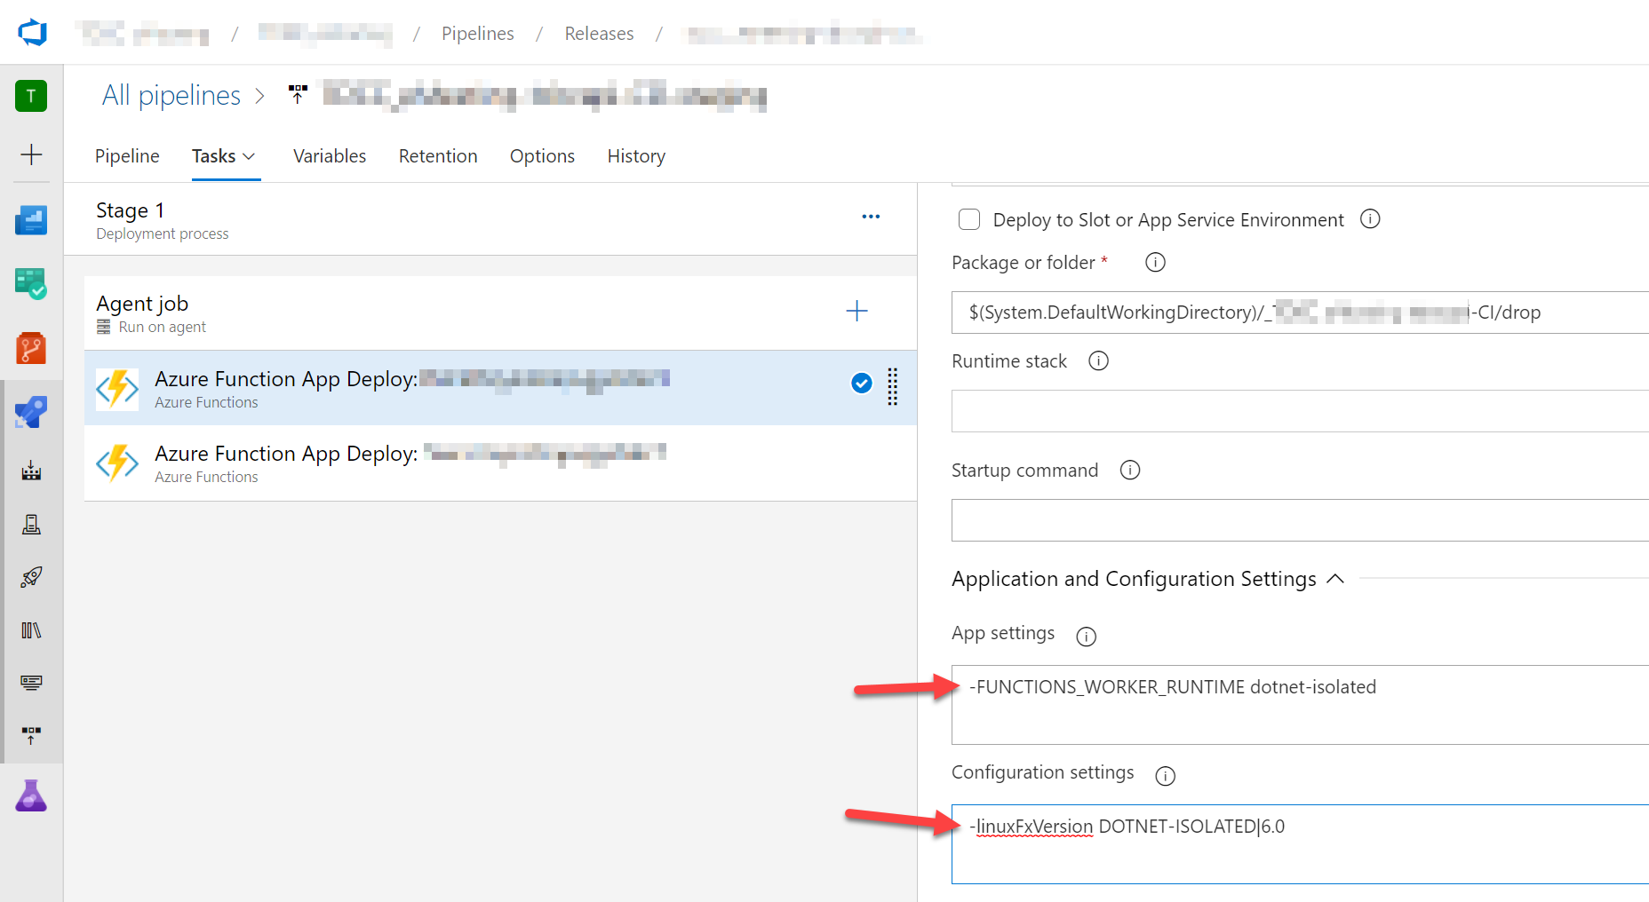Click the release pipeline name title
Viewport: 1649px width, 902px height.
click(545, 95)
